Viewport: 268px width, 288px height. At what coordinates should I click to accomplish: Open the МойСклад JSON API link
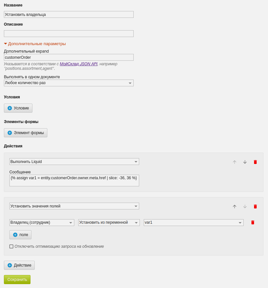pos(79,64)
